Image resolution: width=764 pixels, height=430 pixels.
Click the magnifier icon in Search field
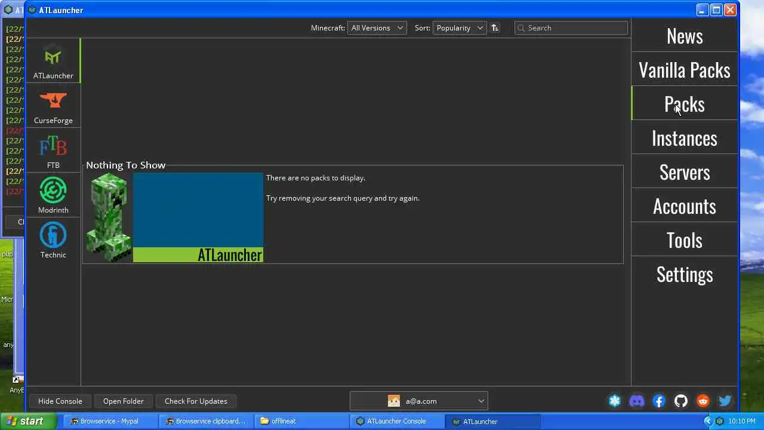[x=520, y=28]
